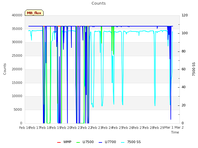Screen dimensions: 198x148
Task: Click the Time axis label
Action: (x=175, y=132)
